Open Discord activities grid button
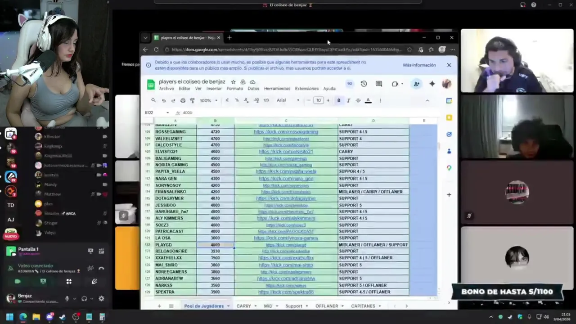The width and height of the screenshot is (576, 324). 69,281
